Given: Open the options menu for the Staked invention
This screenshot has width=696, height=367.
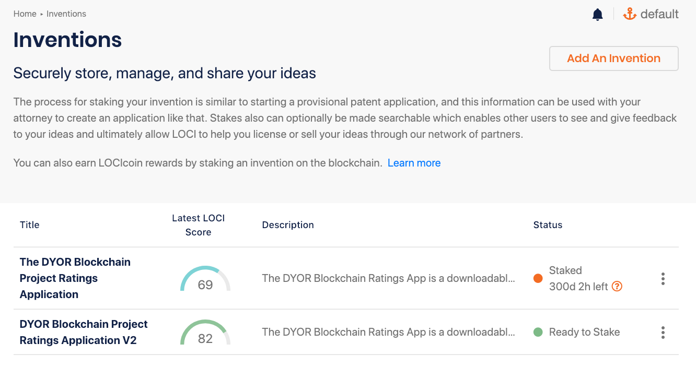Looking at the screenshot, I should click(663, 279).
